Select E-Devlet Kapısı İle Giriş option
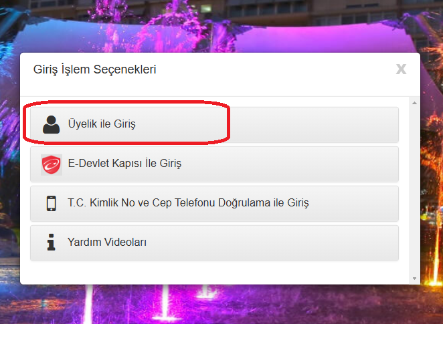The width and height of the screenshot is (443, 338). pos(214,164)
